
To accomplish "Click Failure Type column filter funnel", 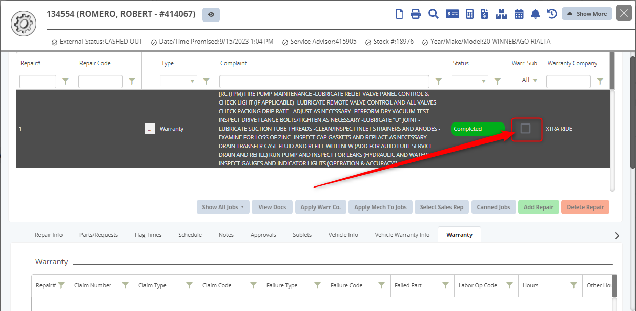I will coord(317,285).
